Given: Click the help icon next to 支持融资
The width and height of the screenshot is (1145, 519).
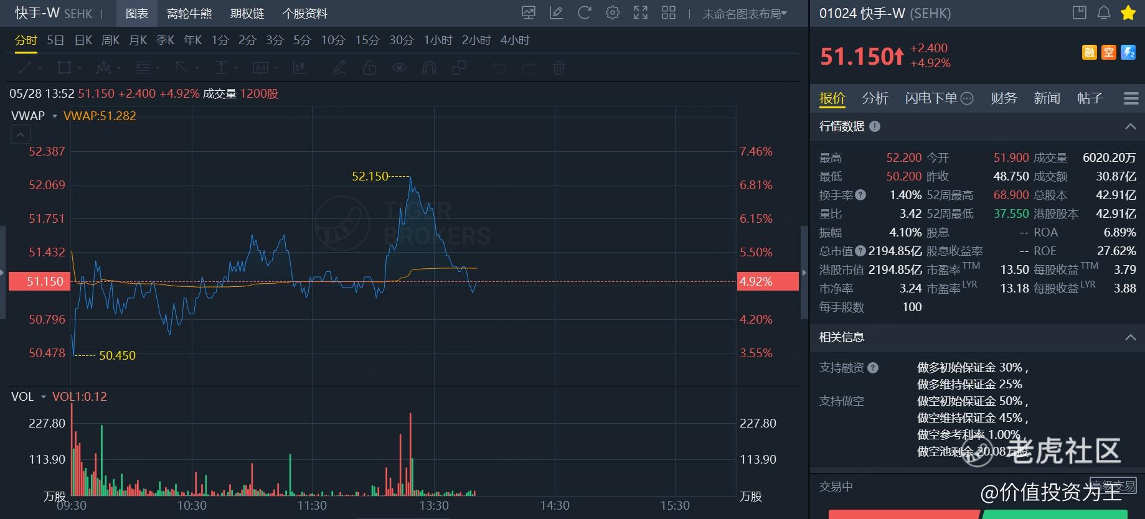Looking at the screenshot, I should click(873, 368).
